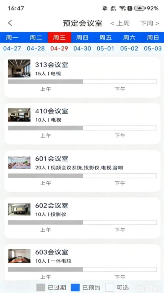The height and width of the screenshot is (293, 164).
Task: Switch to the 周四 tab
Action: (82, 37)
